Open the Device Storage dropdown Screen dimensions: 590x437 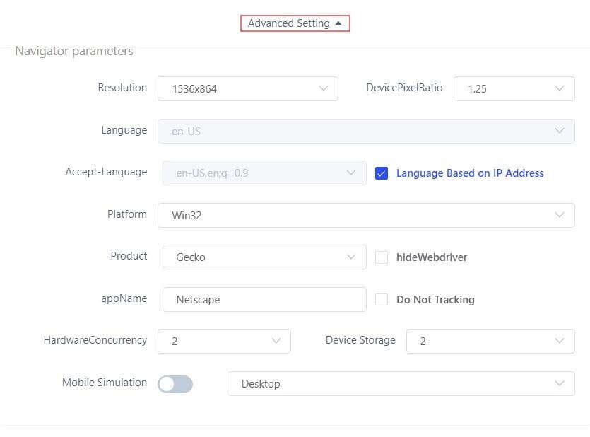tap(490, 341)
